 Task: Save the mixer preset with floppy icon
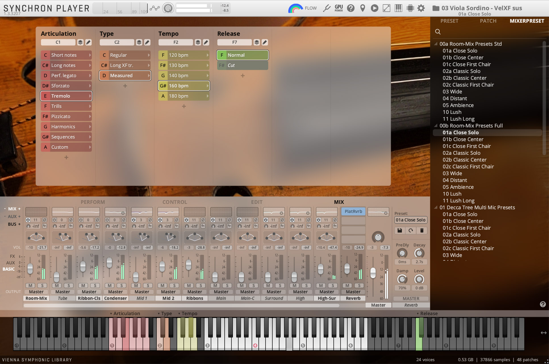400,231
